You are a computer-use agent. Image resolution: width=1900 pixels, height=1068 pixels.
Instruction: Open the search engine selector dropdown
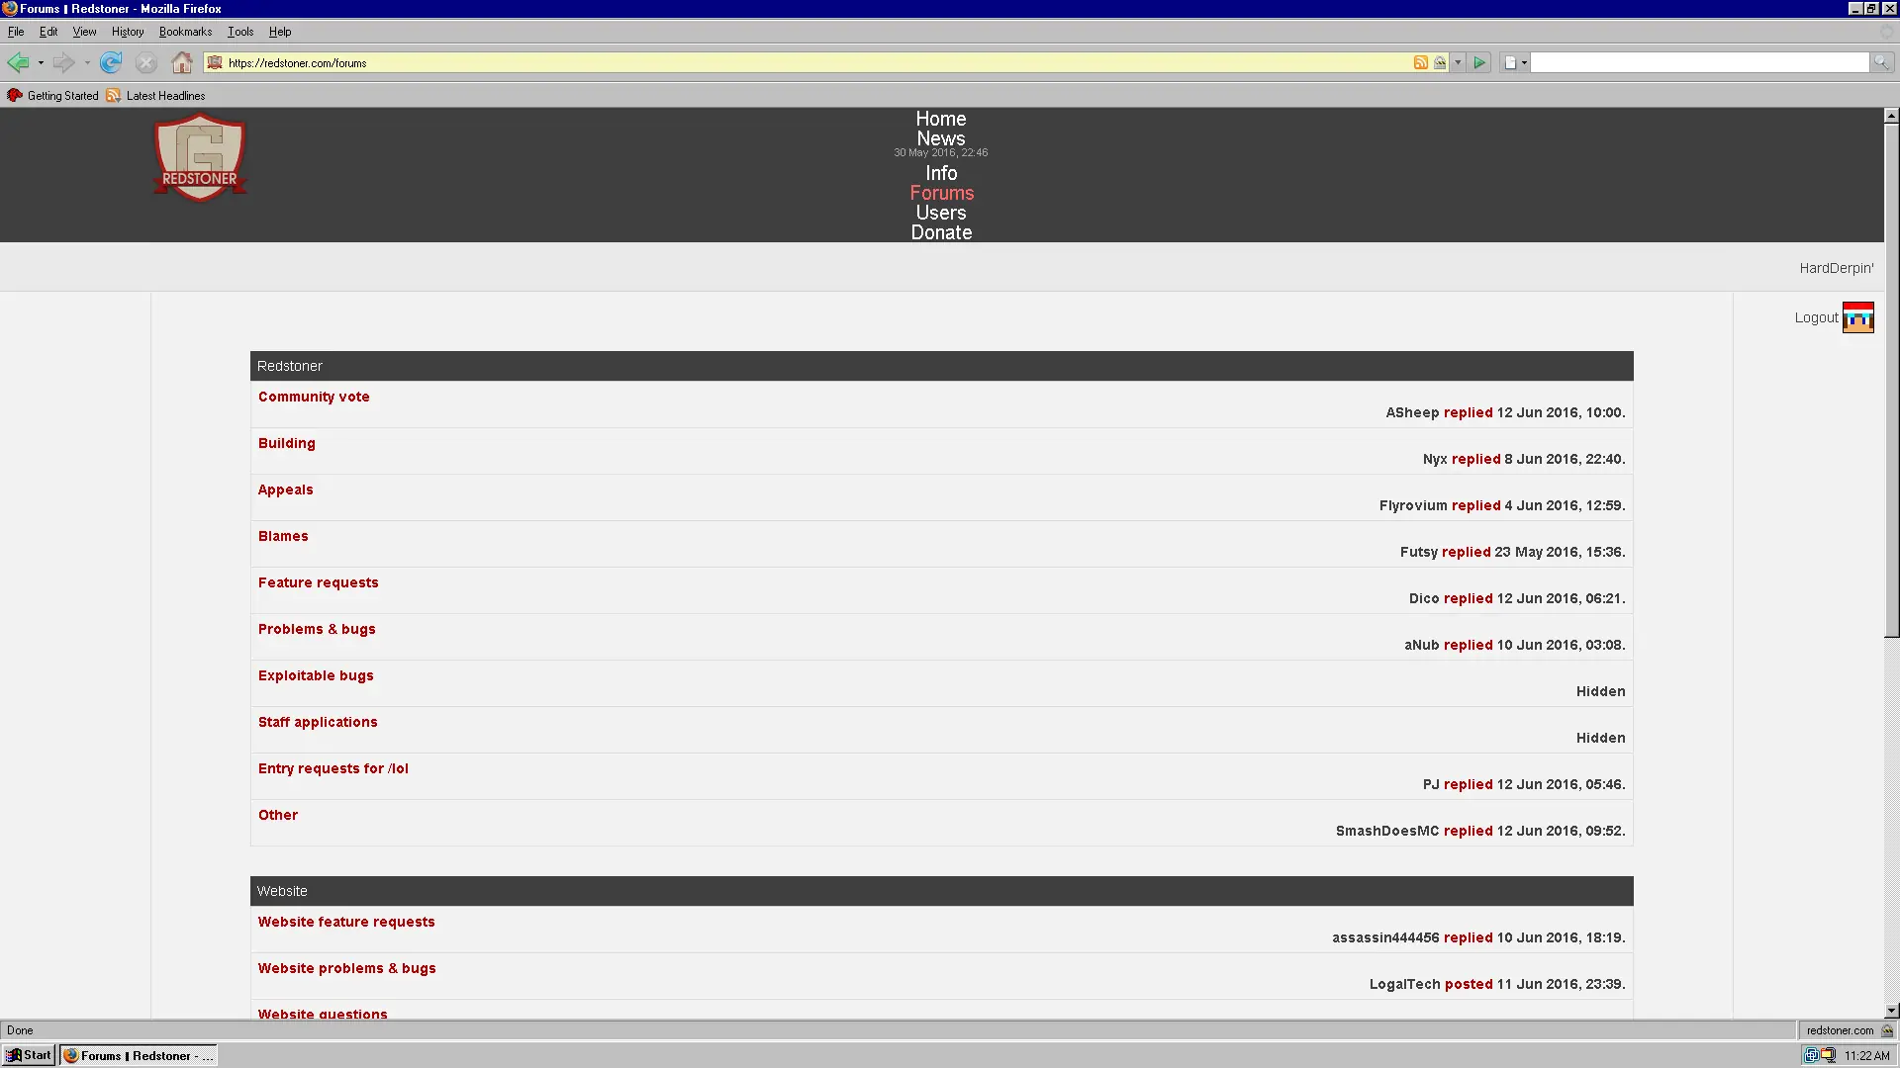tap(1515, 62)
